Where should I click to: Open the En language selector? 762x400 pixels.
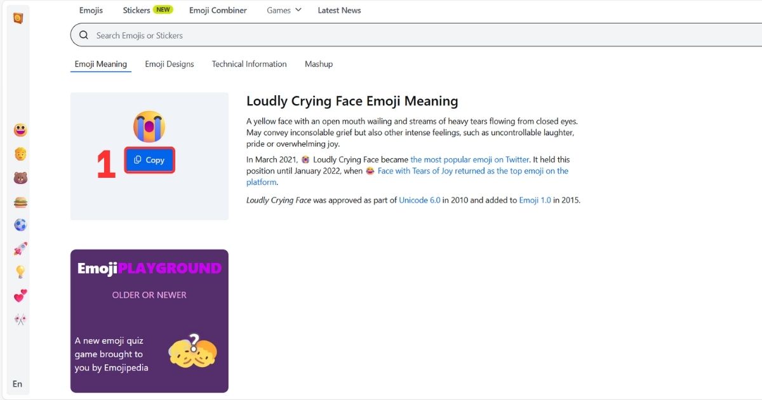17,383
